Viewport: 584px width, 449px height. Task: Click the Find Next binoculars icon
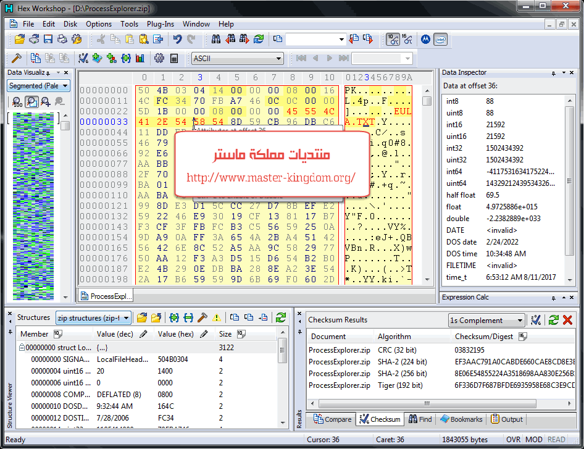tap(244, 39)
